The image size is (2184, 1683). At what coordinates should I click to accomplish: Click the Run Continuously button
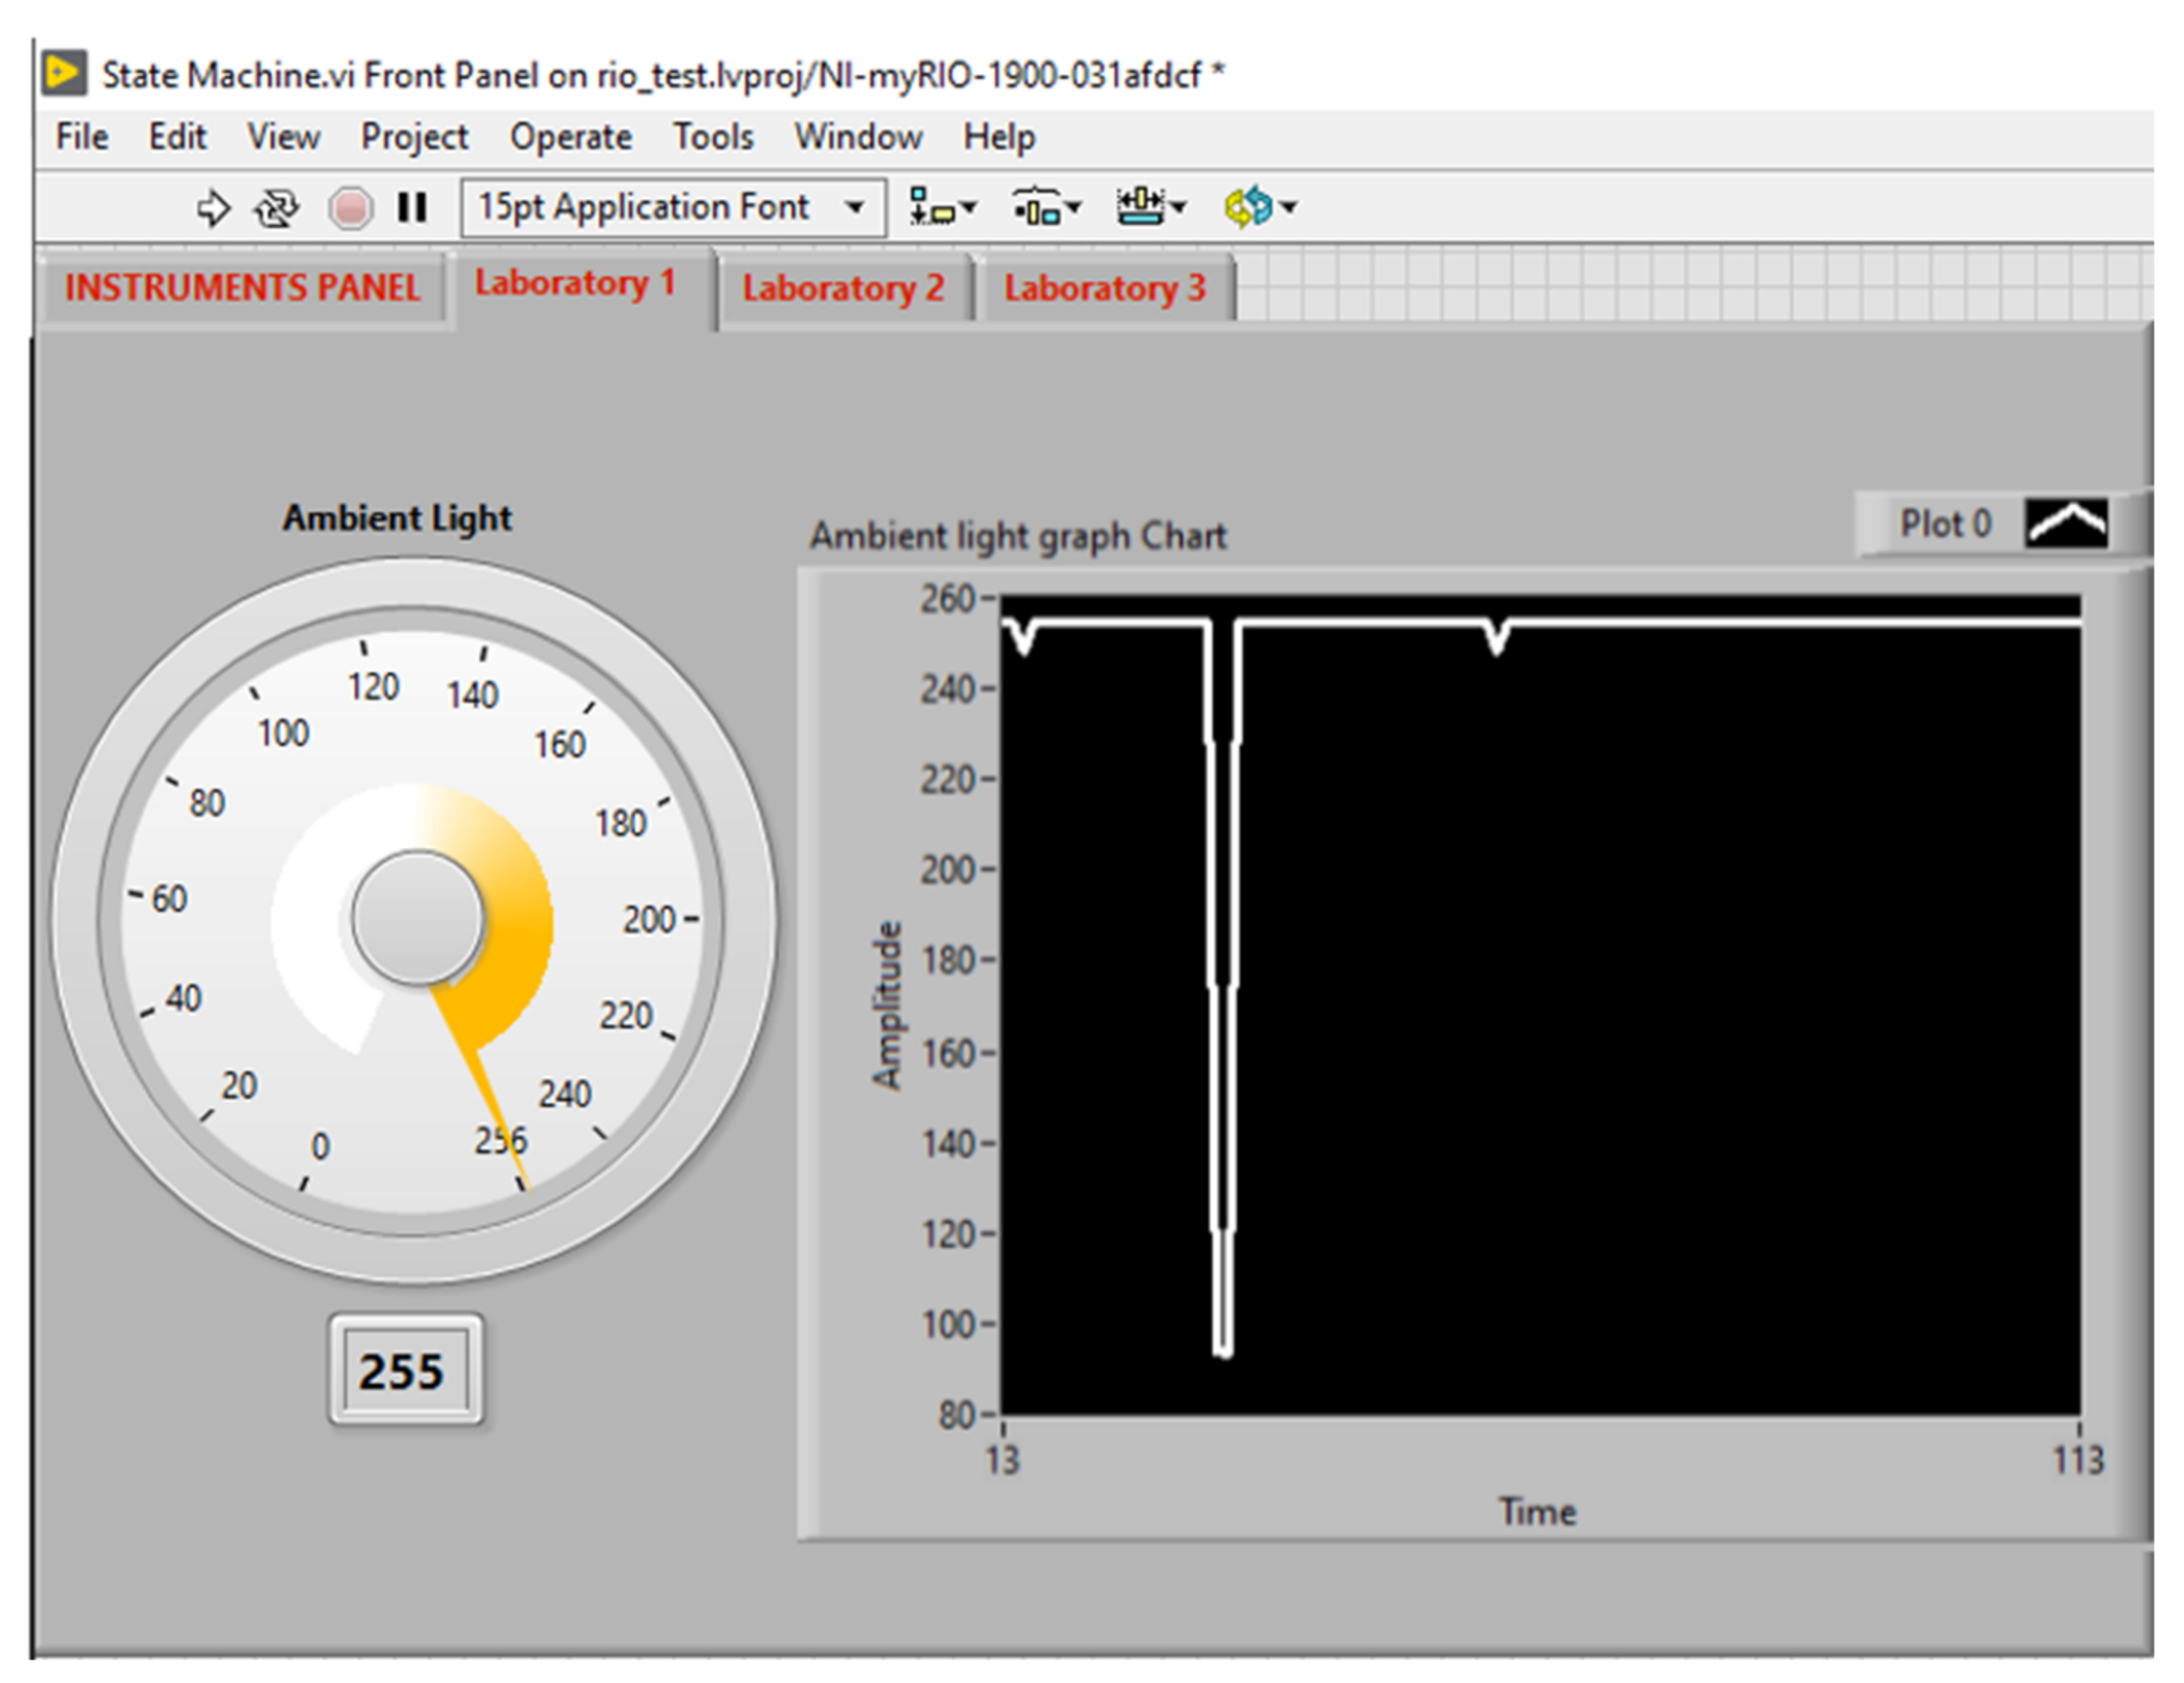point(276,208)
